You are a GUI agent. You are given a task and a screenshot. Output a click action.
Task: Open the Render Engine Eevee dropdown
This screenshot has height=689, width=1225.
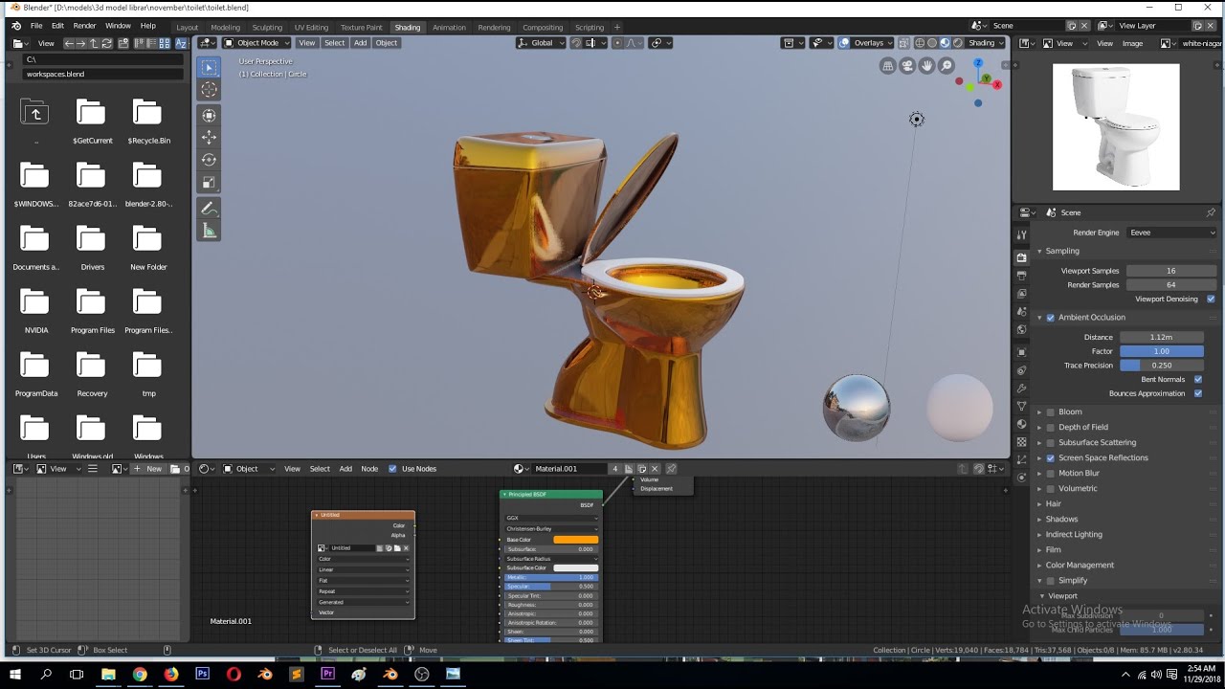[x=1171, y=233]
